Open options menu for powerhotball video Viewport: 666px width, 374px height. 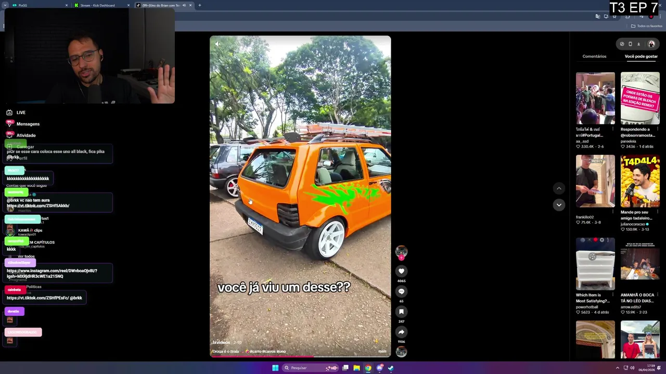tap(613, 295)
